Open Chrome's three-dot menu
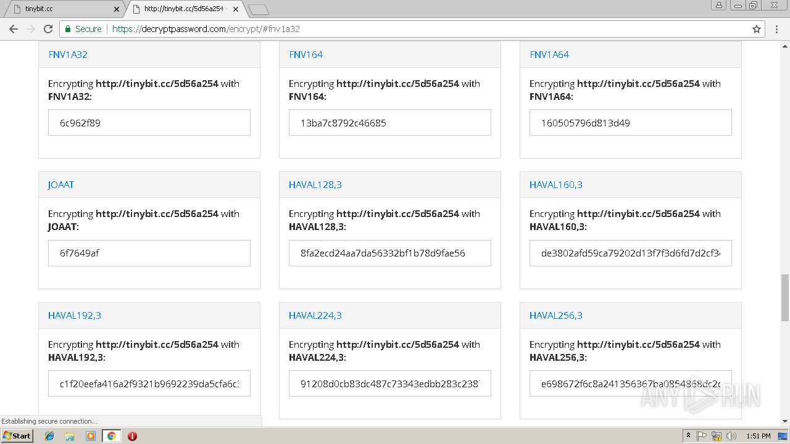 (777, 29)
